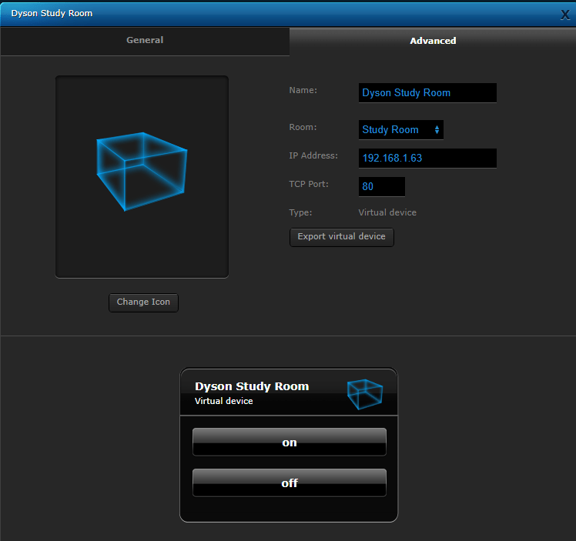Click the large blue cube device icon
Viewport: 576px width, 541px height.
pos(142,172)
